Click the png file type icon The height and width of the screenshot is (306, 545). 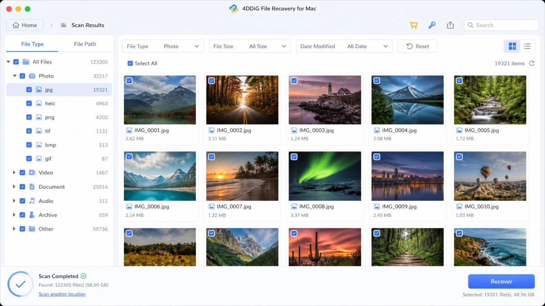tap(39, 117)
